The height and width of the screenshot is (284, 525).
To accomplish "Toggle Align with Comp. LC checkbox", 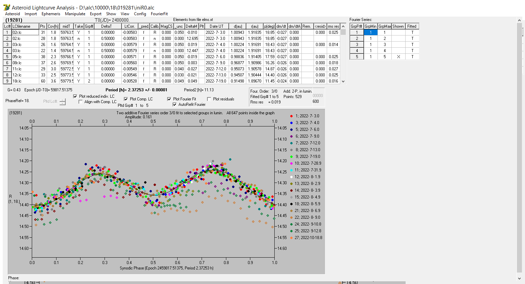I will (x=81, y=102).
